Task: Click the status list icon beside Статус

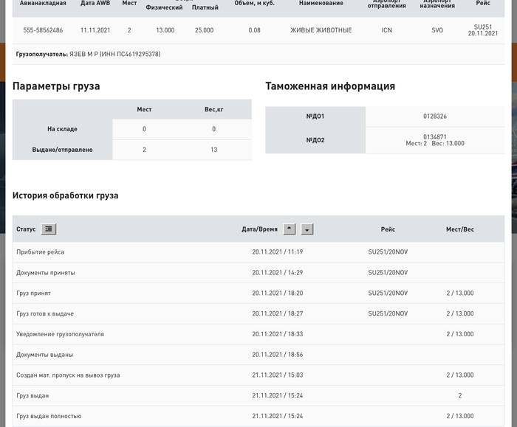Action: (49, 229)
